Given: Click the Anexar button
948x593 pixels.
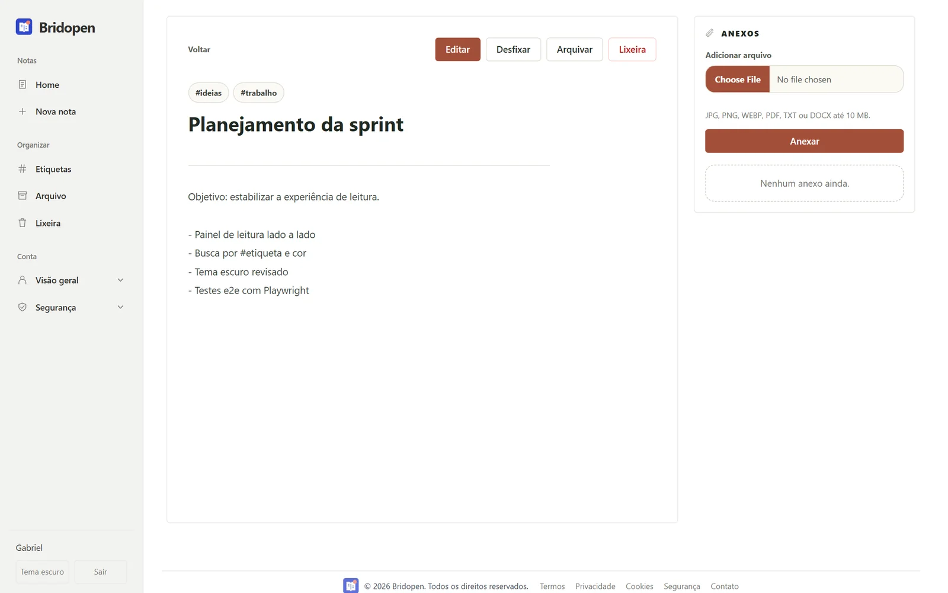Looking at the screenshot, I should (x=804, y=141).
